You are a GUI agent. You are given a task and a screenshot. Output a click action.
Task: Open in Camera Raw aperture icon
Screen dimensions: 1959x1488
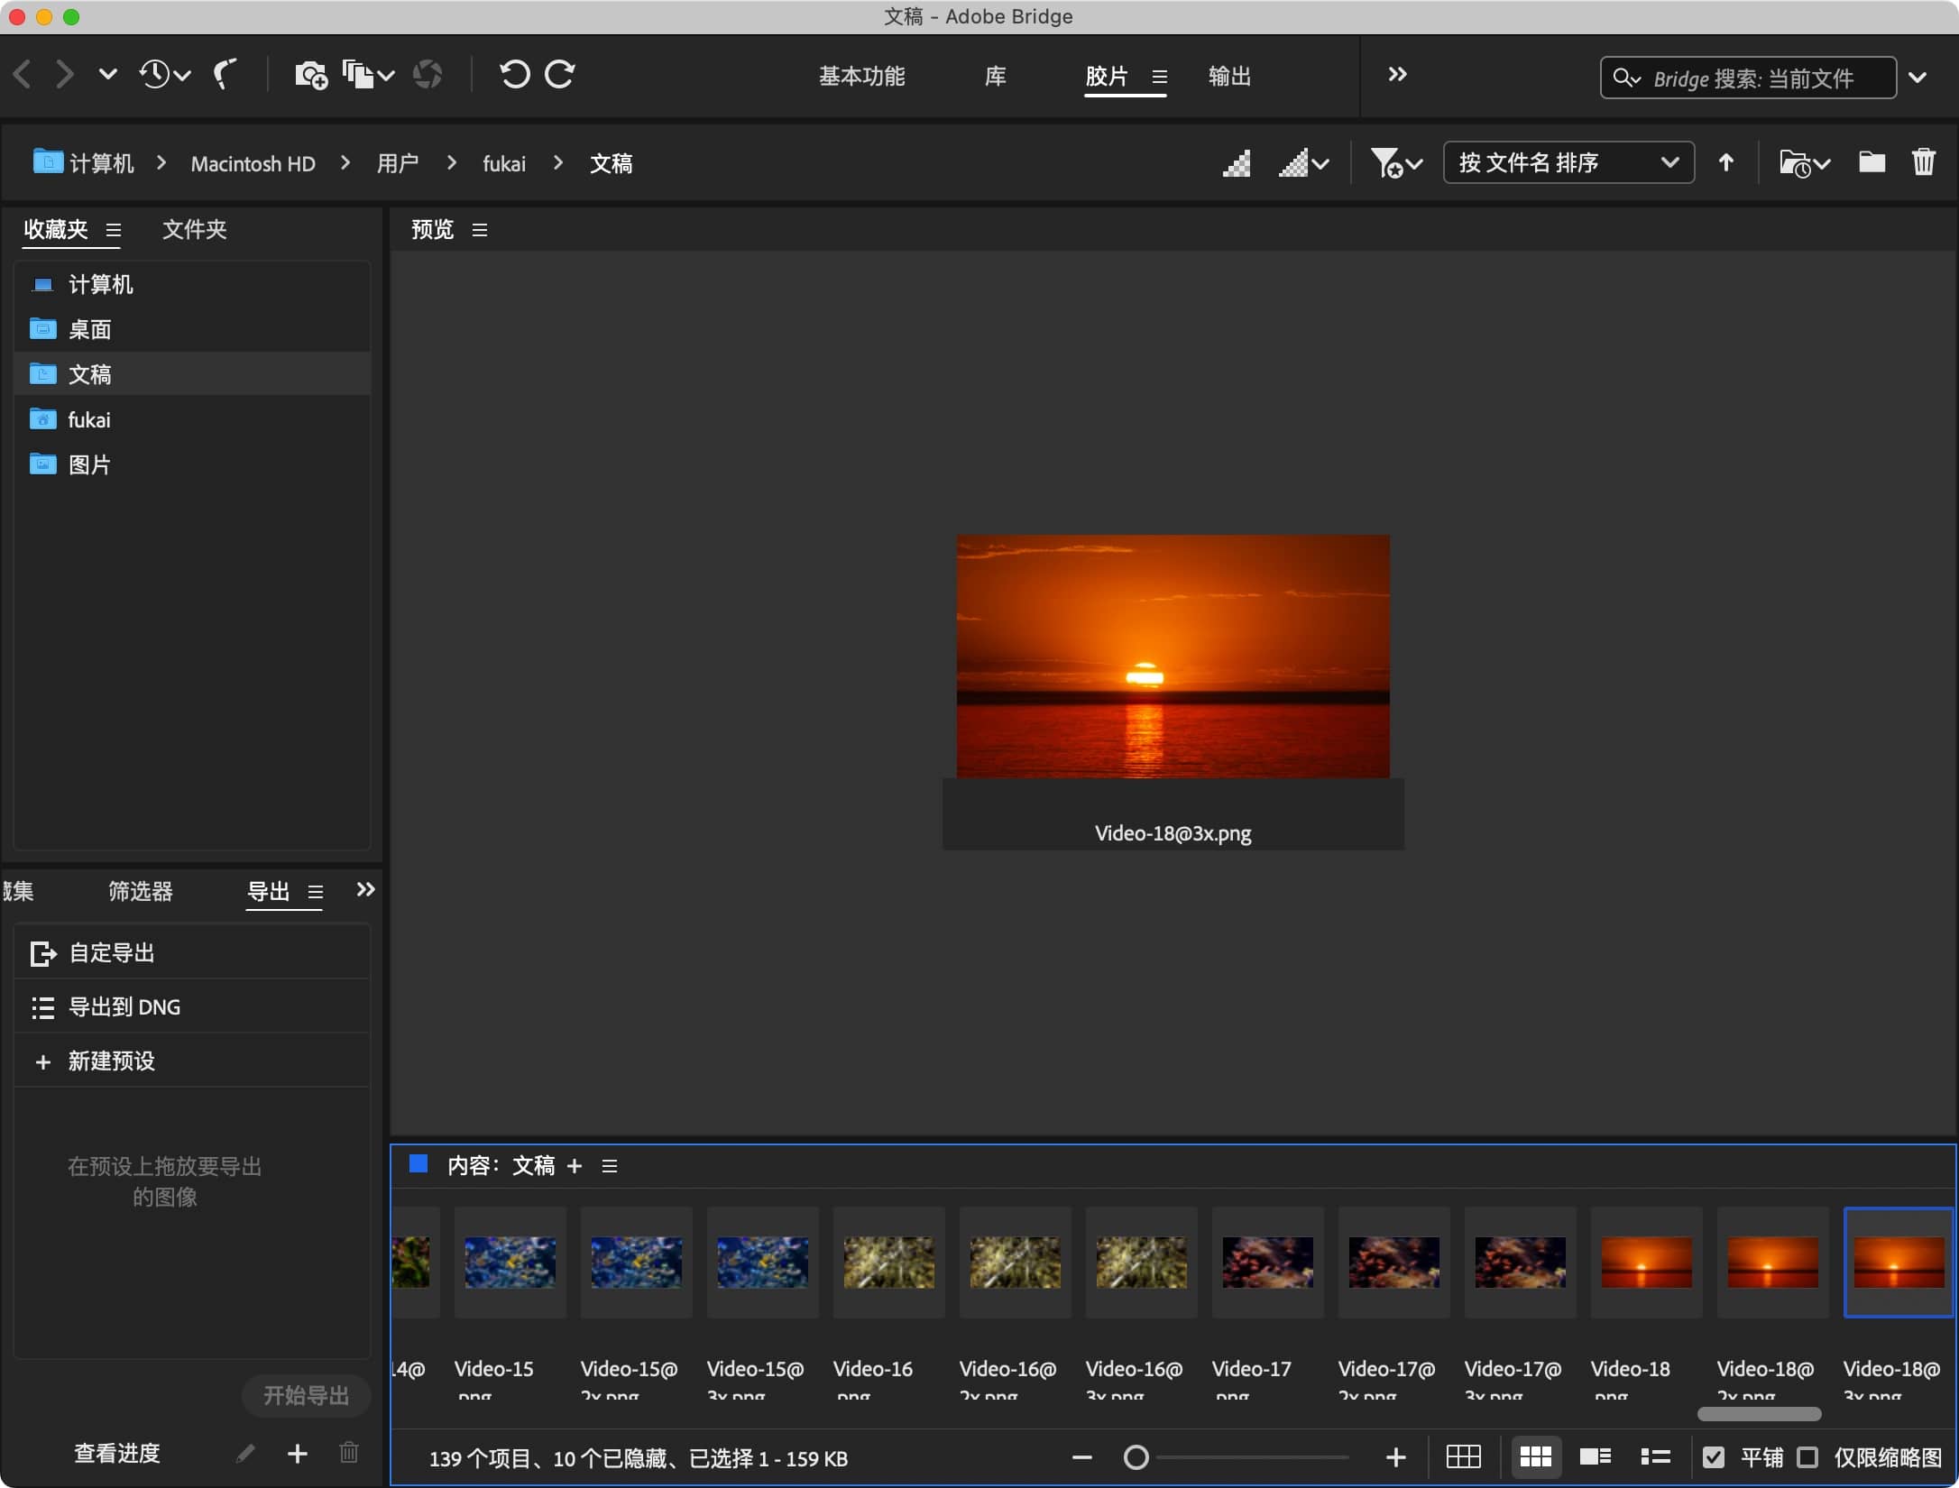pos(428,75)
